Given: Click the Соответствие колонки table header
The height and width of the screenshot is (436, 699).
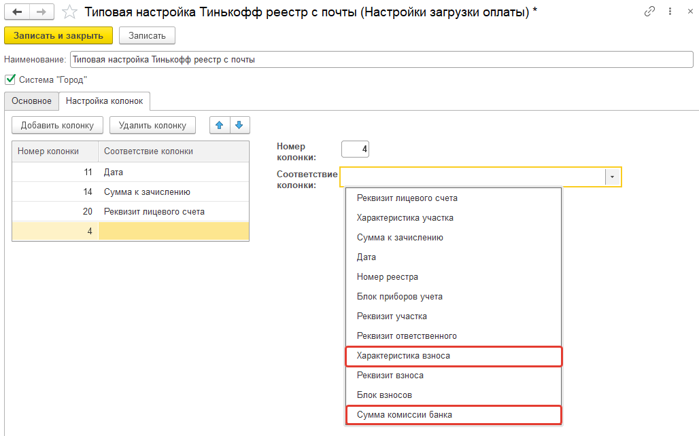Looking at the screenshot, I should pyautogui.click(x=173, y=151).
